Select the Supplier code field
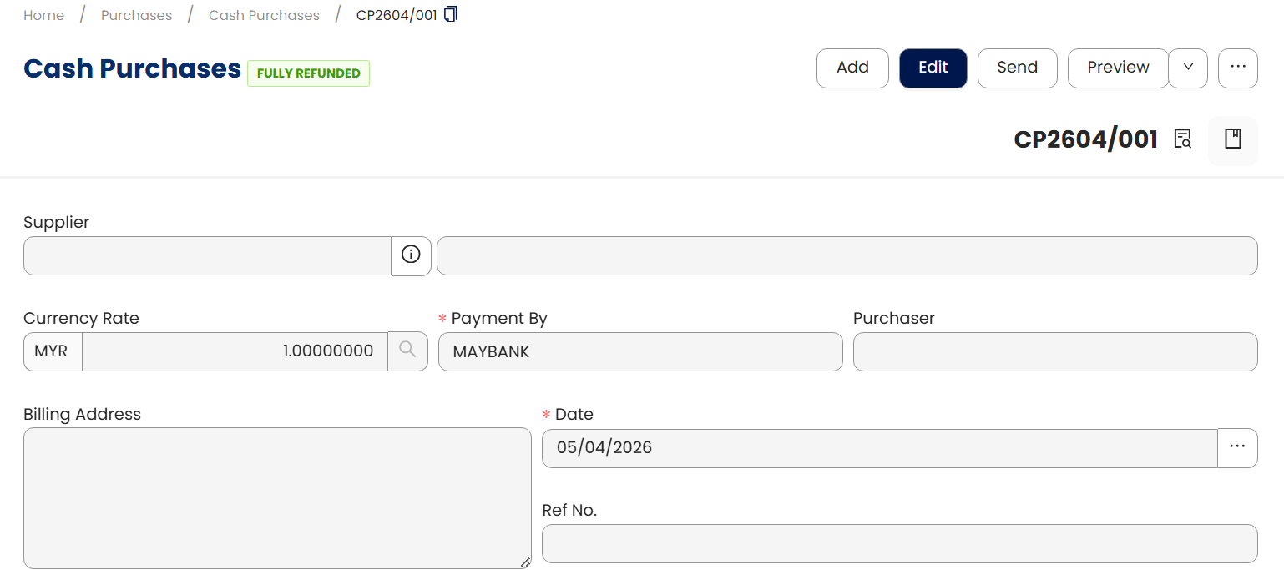1284x570 pixels. click(207, 255)
